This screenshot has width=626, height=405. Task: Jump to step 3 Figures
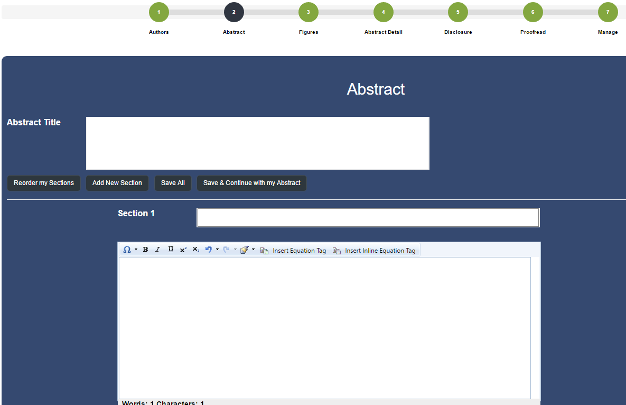coord(309,12)
